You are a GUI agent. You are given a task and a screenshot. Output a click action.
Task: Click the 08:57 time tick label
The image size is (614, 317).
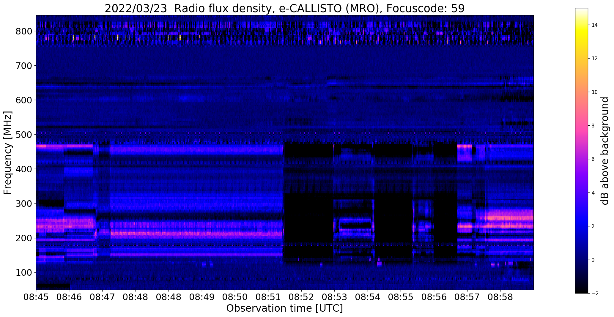[467, 298]
